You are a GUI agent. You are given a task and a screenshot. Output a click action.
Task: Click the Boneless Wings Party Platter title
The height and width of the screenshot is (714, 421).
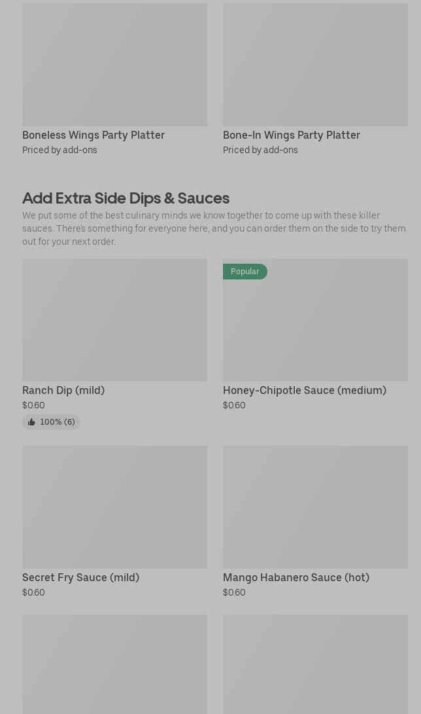tap(93, 135)
